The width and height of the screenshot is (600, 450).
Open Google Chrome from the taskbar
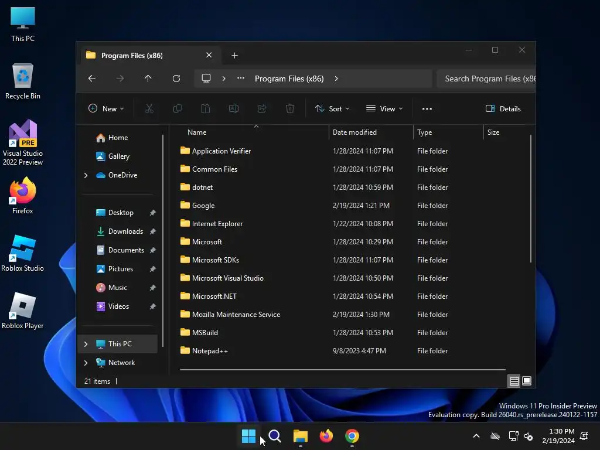coord(352,436)
